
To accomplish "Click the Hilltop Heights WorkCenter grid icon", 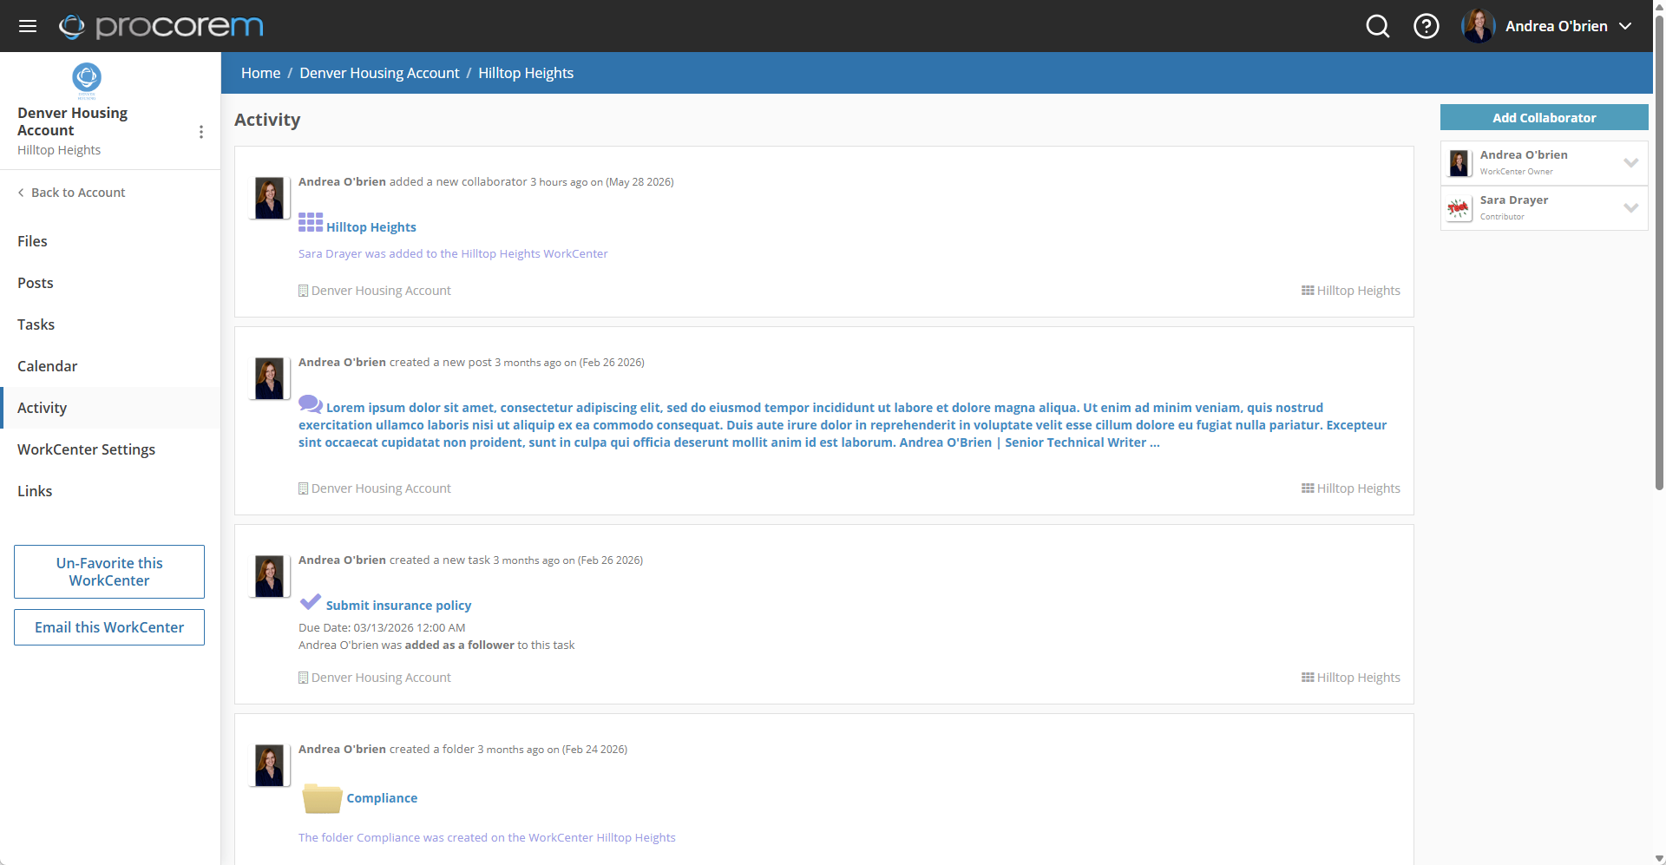I will (311, 222).
